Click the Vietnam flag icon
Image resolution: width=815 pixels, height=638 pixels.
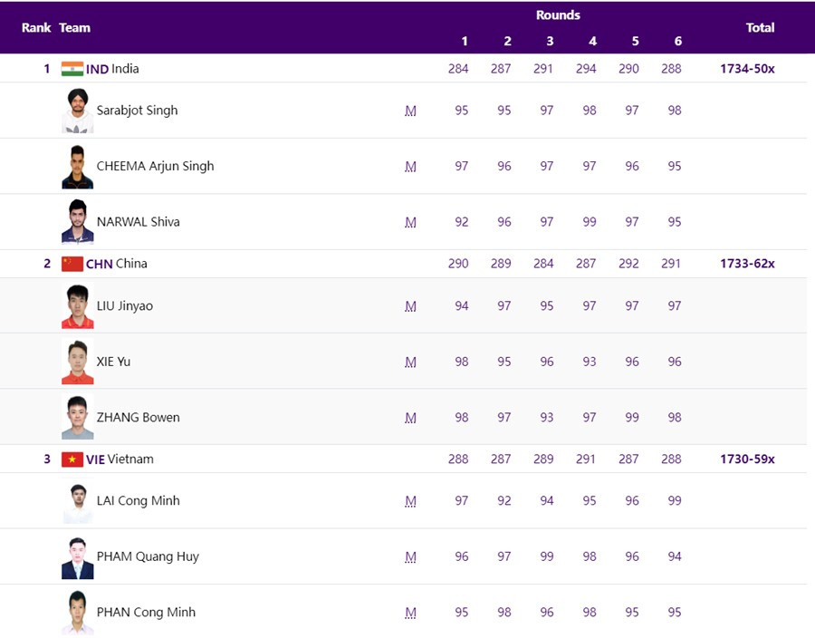(72, 459)
